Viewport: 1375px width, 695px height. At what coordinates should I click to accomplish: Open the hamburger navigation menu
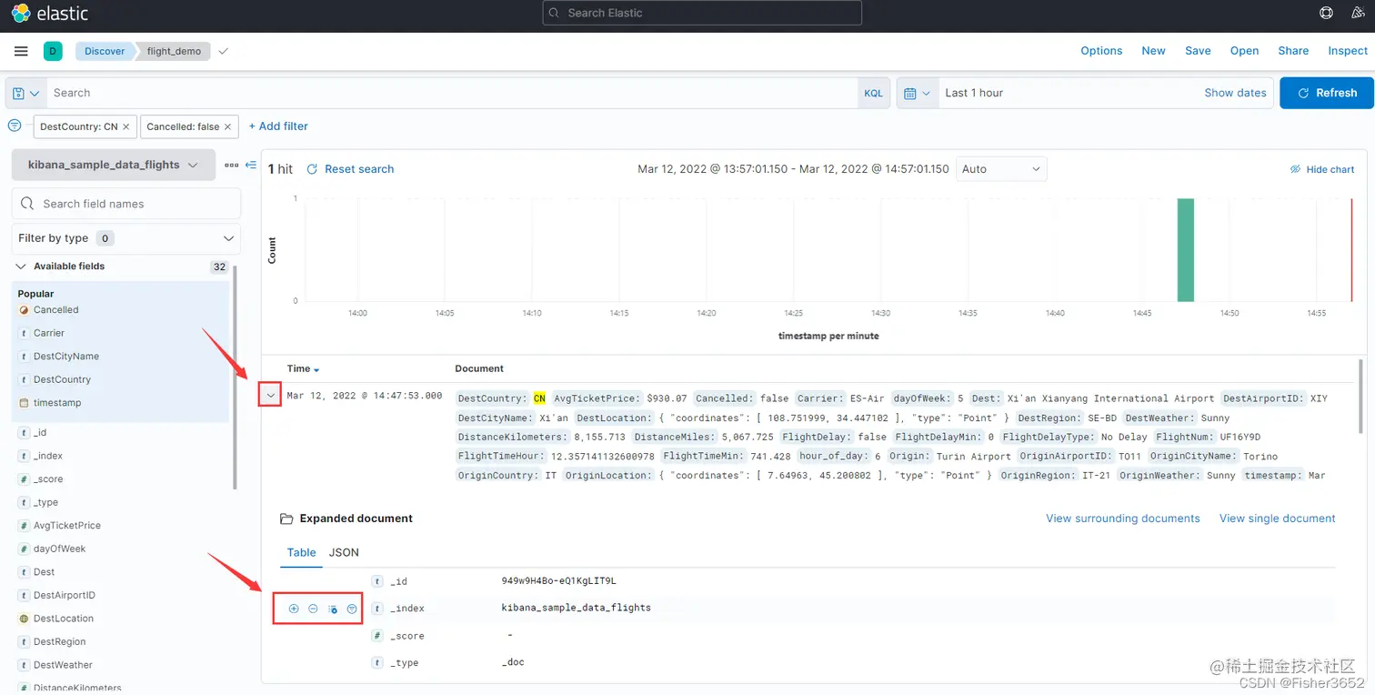point(21,51)
